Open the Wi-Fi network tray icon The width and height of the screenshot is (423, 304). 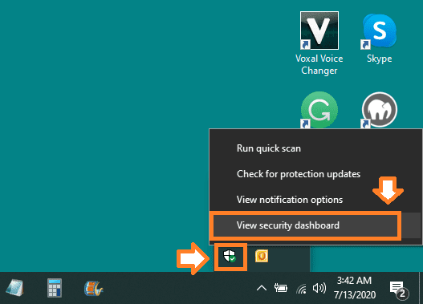click(301, 289)
